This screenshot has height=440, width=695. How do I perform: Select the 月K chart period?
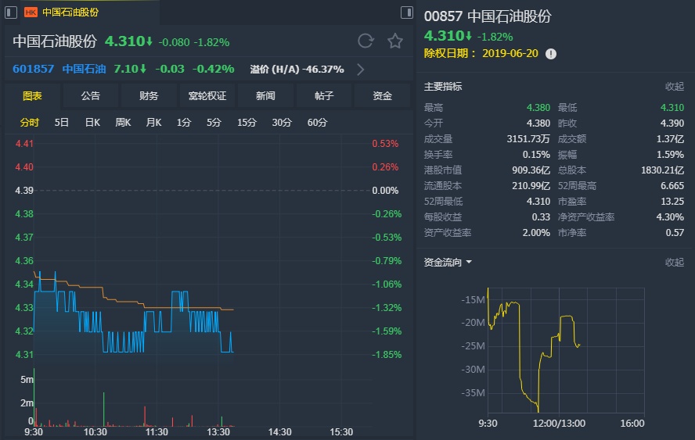click(x=153, y=122)
